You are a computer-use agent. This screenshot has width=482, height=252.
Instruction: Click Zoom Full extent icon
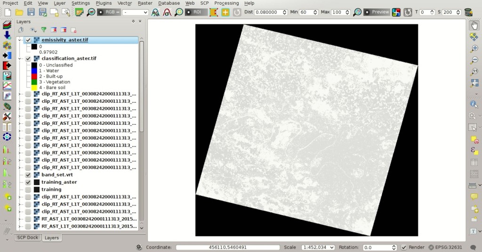click(474, 83)
